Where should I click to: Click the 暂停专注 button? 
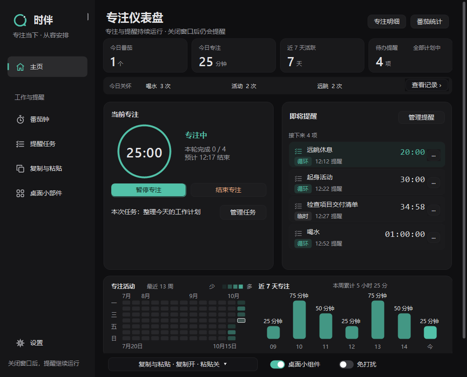tap(149, 190)
